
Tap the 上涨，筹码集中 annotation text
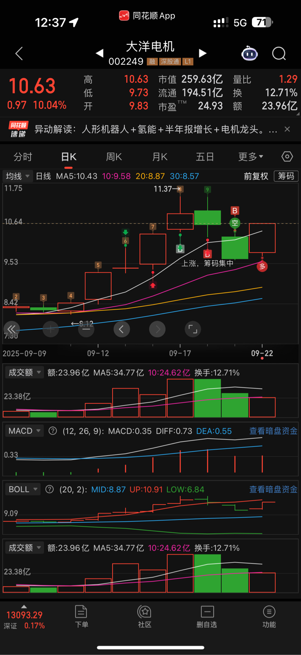(207, 263)
